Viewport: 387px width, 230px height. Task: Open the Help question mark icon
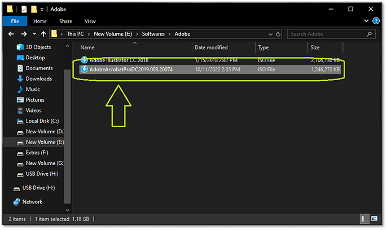[x=377, y=21]
